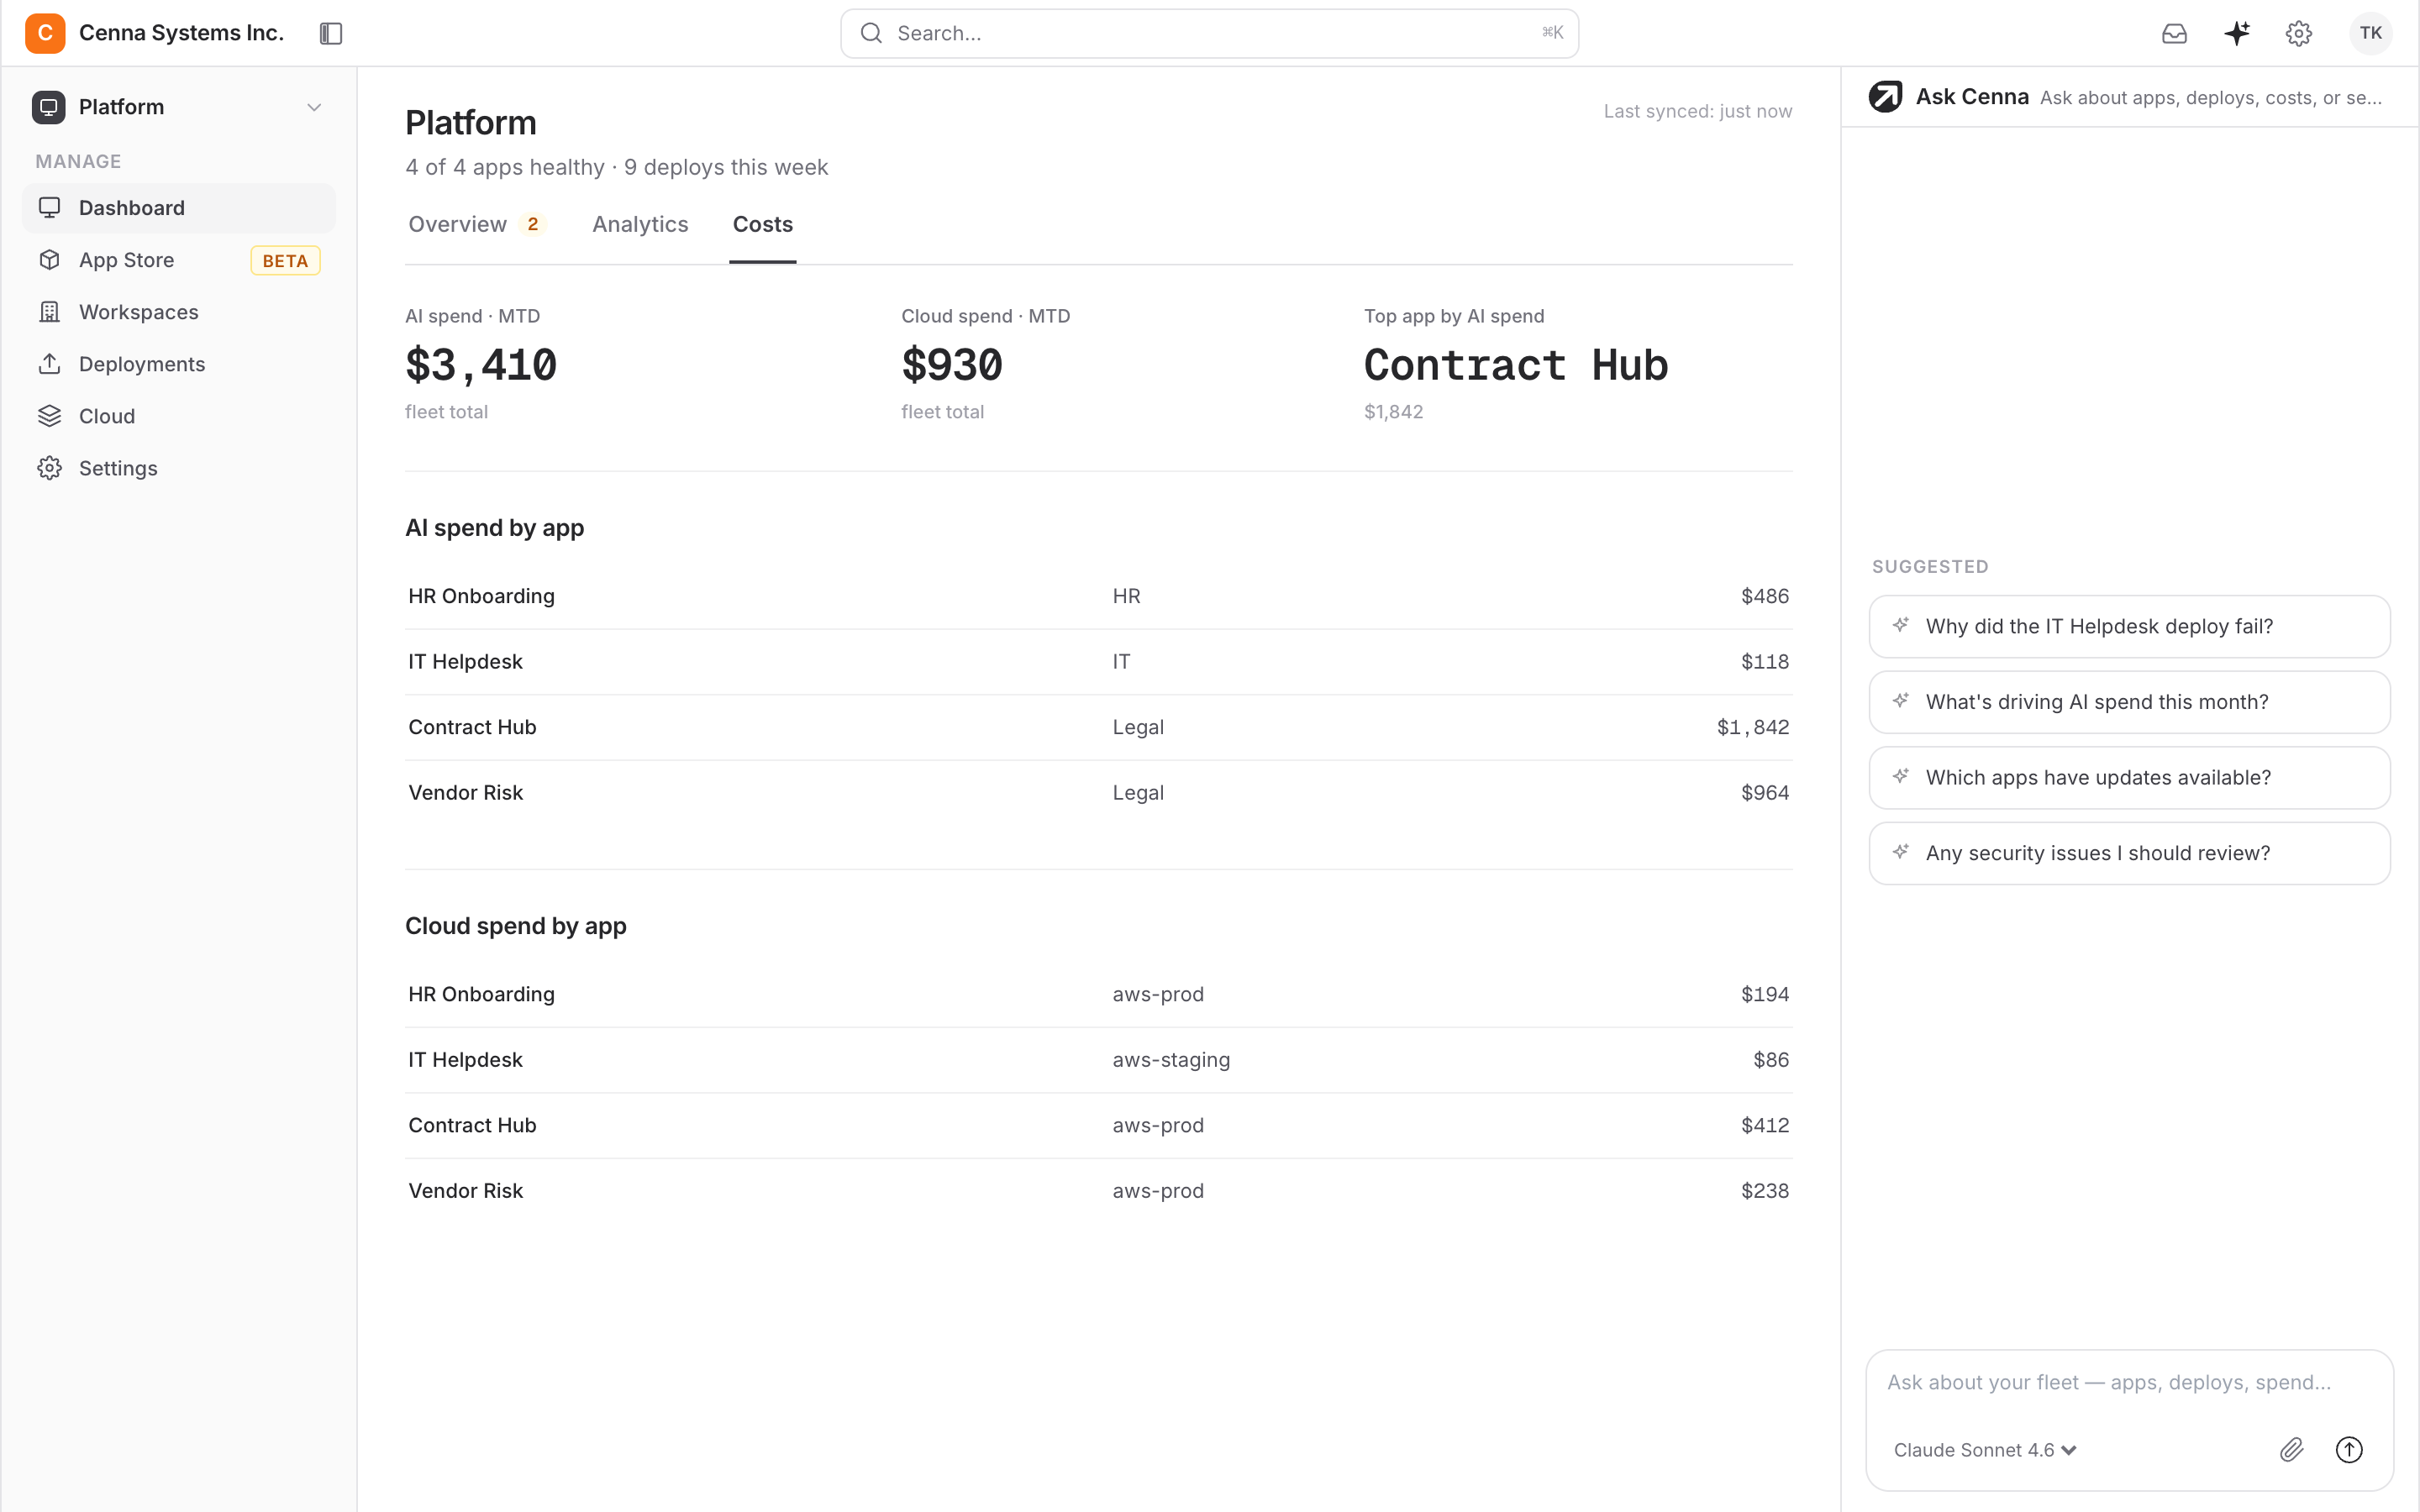Click Contract Hub in Cloud spend table
Screen dimensions: 2420x1512
[472, 1125]
